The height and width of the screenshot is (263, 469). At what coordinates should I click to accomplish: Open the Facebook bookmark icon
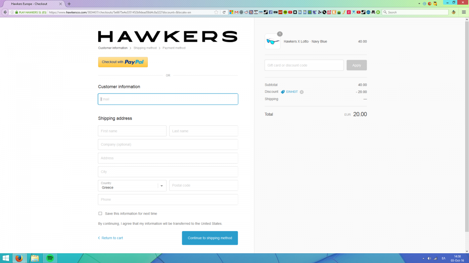tap(270, 12)
